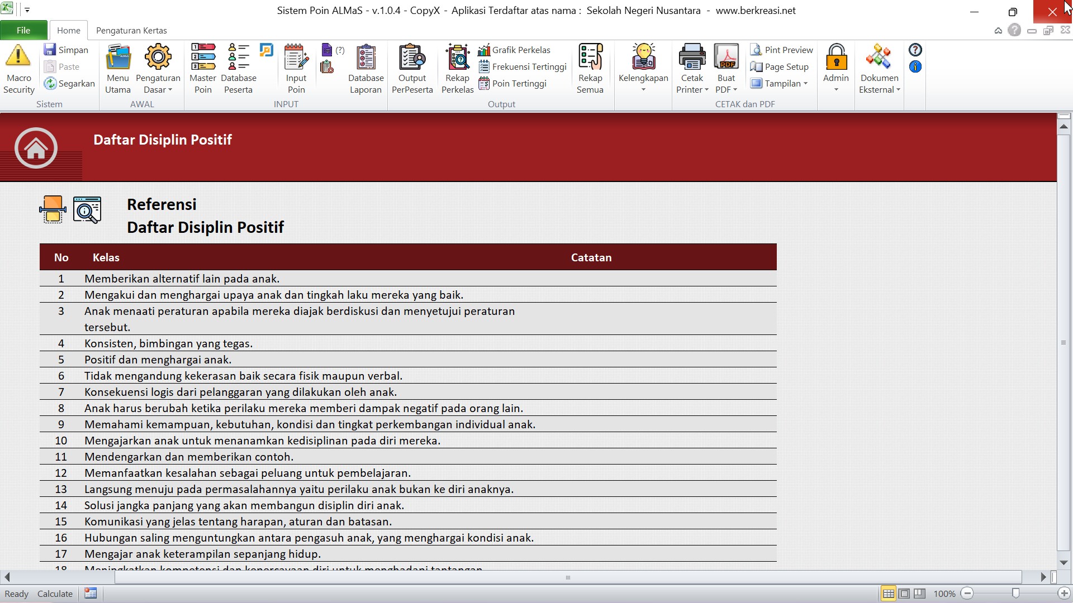Click the zoom slider handle
The width and height of the screenshot is (1073, 603).
tap(1015, 594)
